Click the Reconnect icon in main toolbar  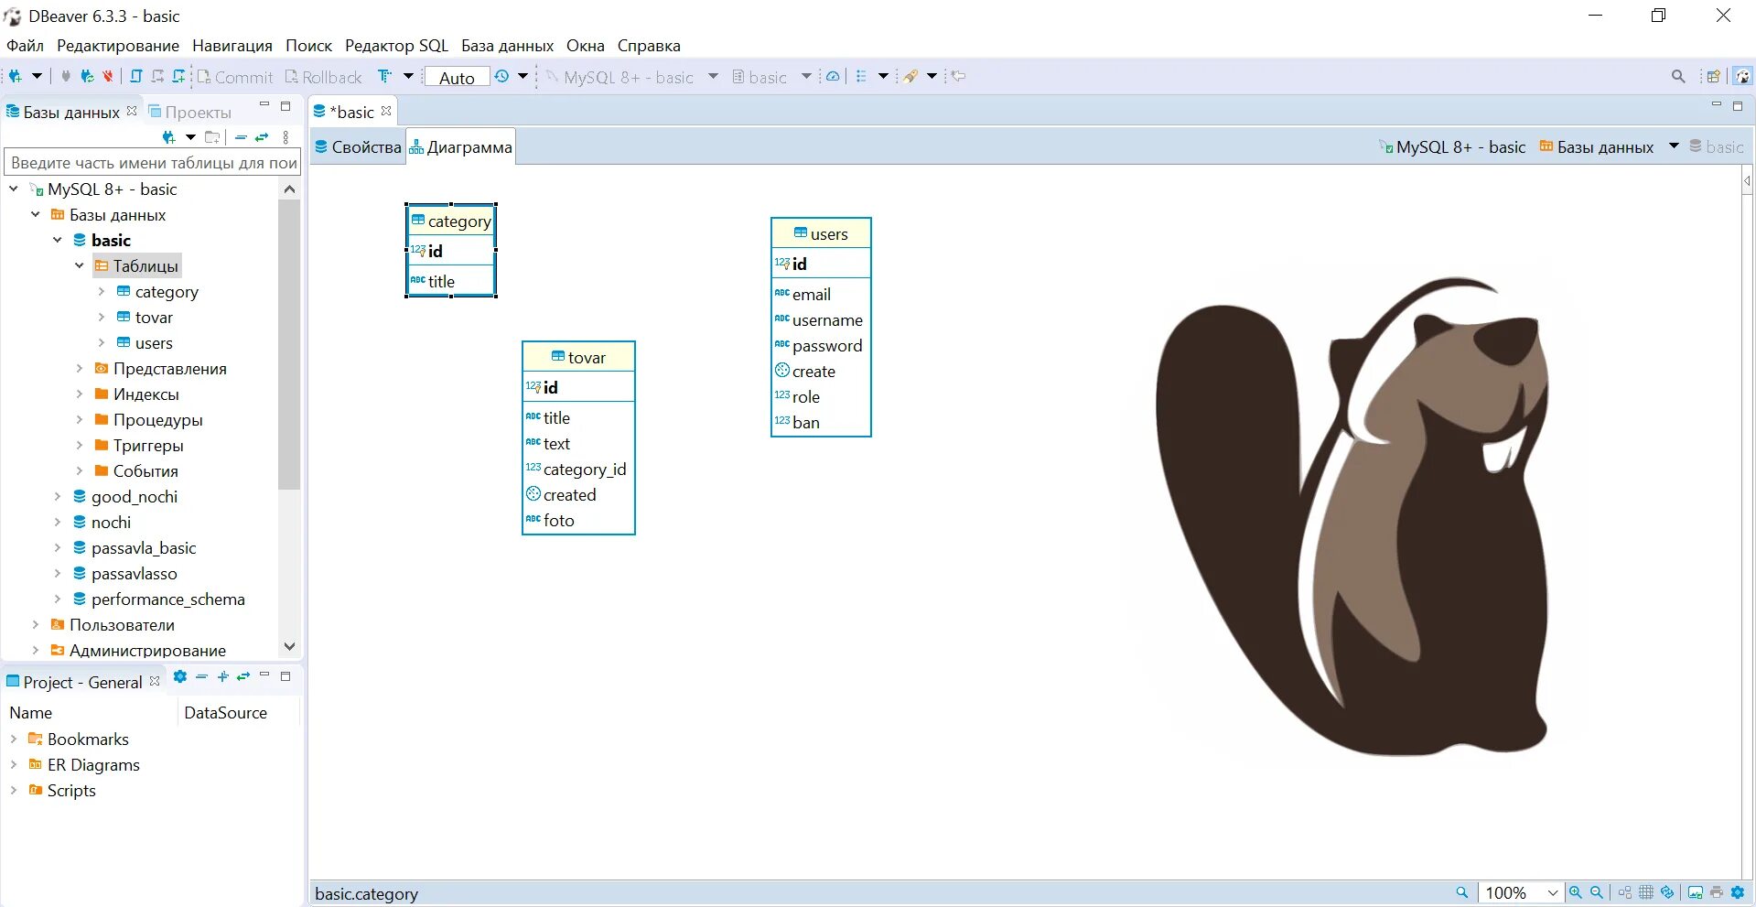(87, 77)
